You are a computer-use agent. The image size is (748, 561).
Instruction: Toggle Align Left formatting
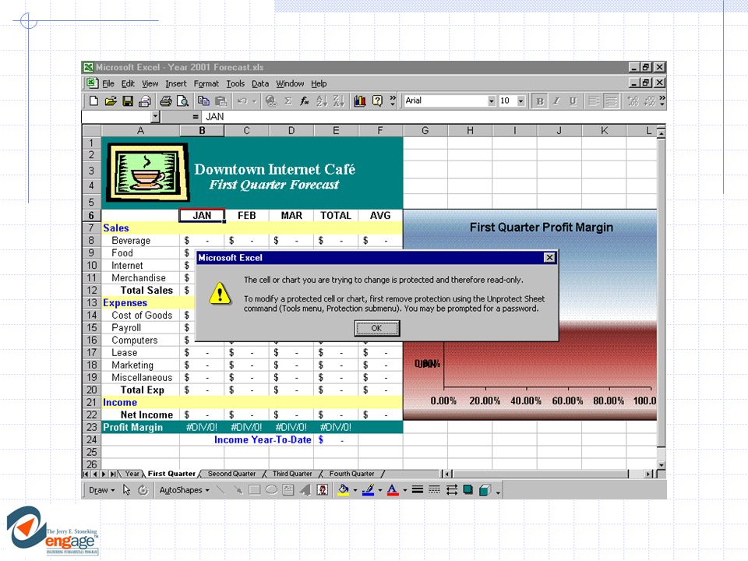pos(594,101)
